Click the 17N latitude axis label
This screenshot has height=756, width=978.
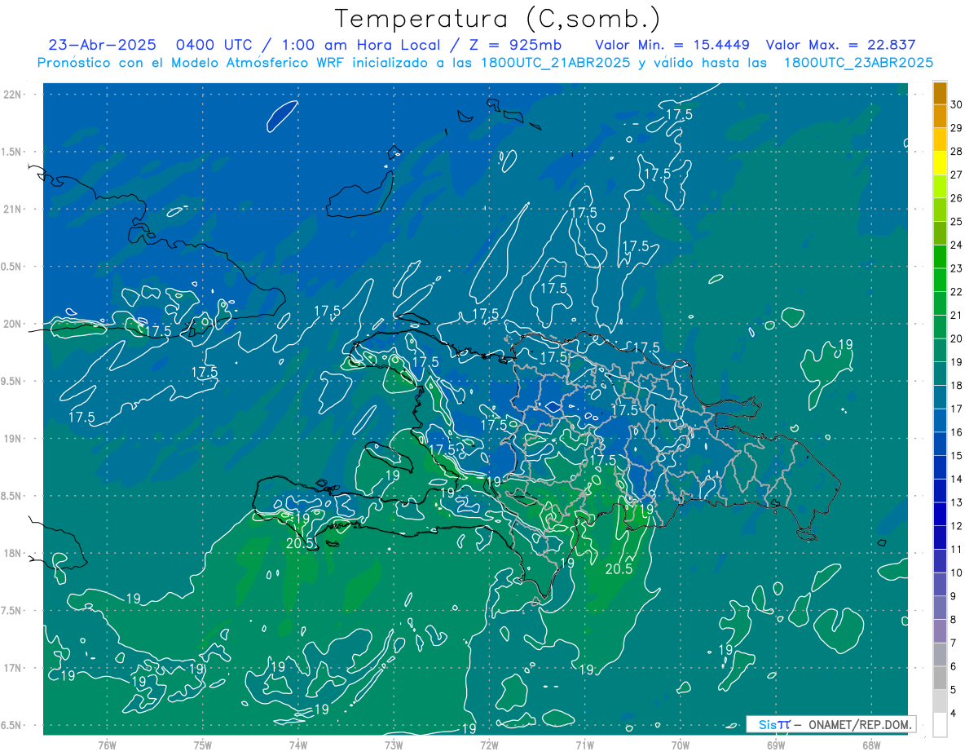(x=13, y=668)
